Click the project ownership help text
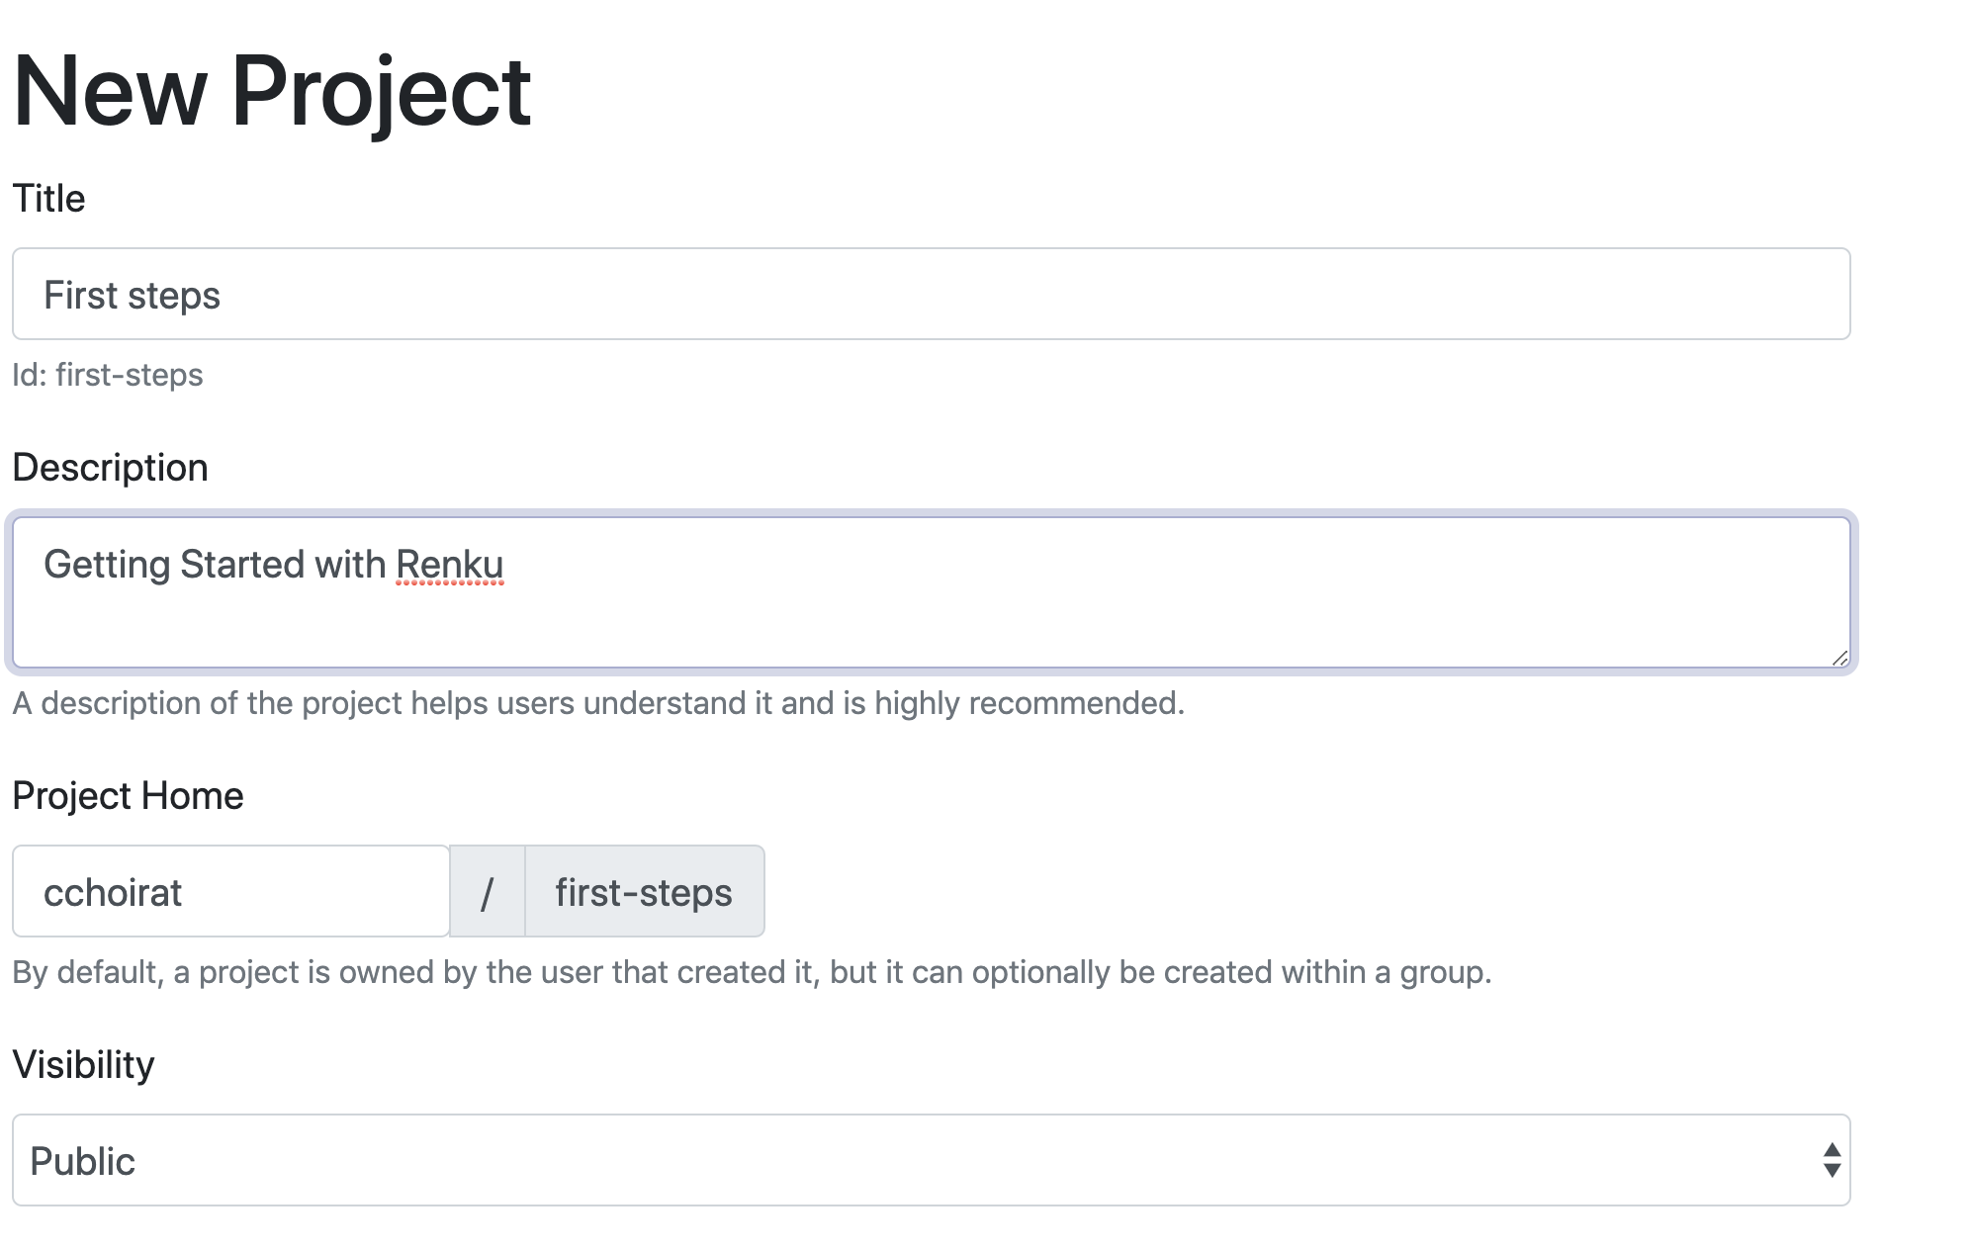 coord(752,971)
